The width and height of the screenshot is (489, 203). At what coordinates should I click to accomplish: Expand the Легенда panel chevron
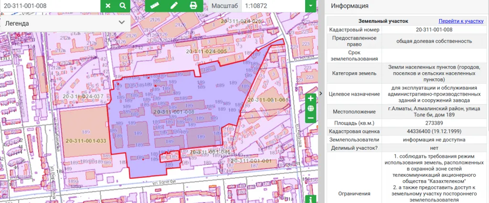122,22
